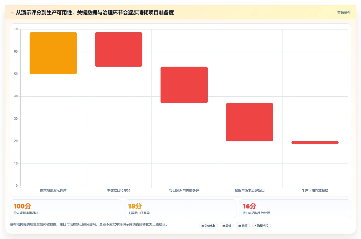The width and height of the screenshot is (361, 239).
Task: Click x-axis label 接口延迟与失败处理
Action: click(184, 190)
